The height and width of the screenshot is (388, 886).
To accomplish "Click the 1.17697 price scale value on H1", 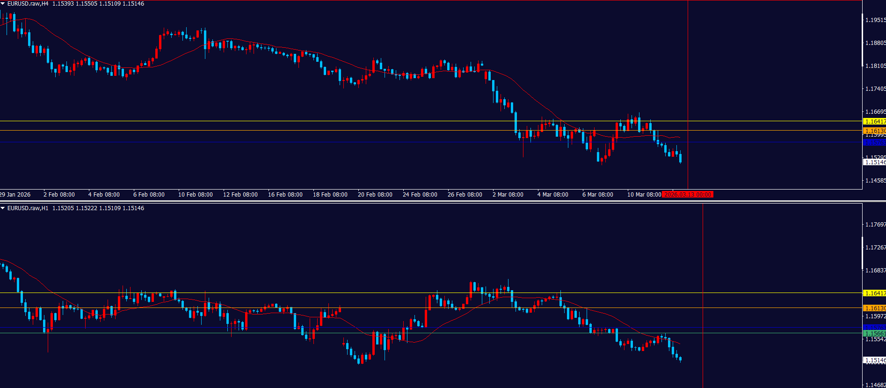I will pyautogui.click(x=875, y=225).
